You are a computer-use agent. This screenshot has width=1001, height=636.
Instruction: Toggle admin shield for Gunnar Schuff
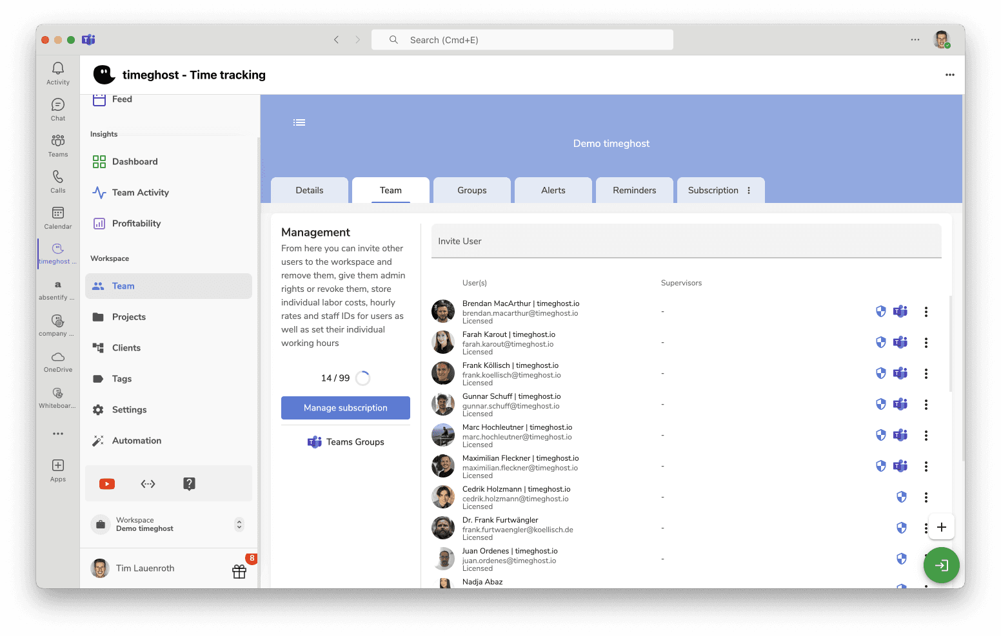click(881, 405)
